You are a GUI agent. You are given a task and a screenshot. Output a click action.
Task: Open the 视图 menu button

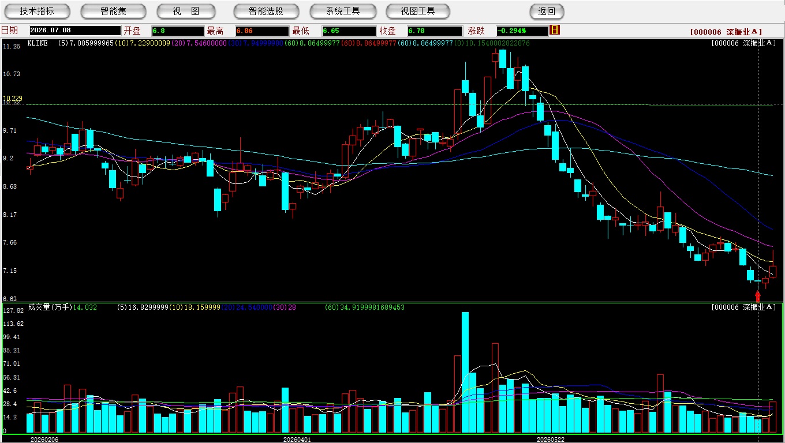tap(186, 11)
